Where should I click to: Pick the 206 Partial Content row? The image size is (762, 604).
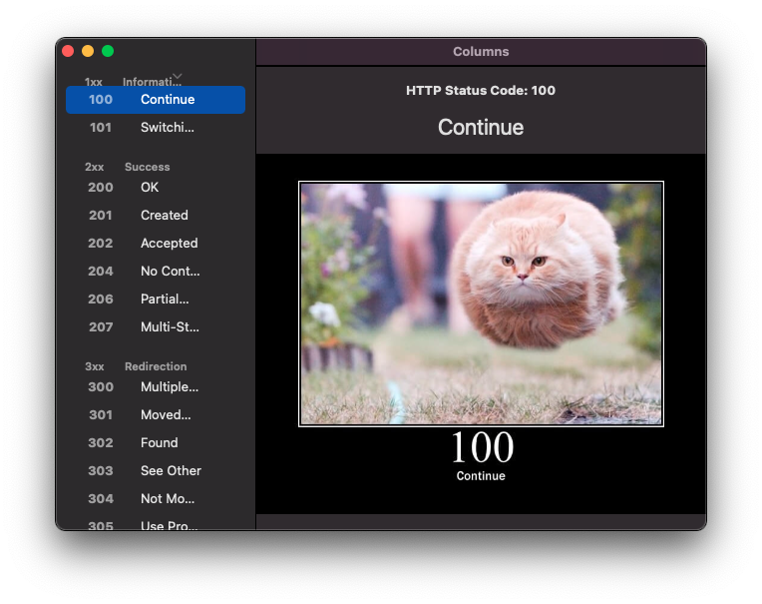click(x=156, y=300)
